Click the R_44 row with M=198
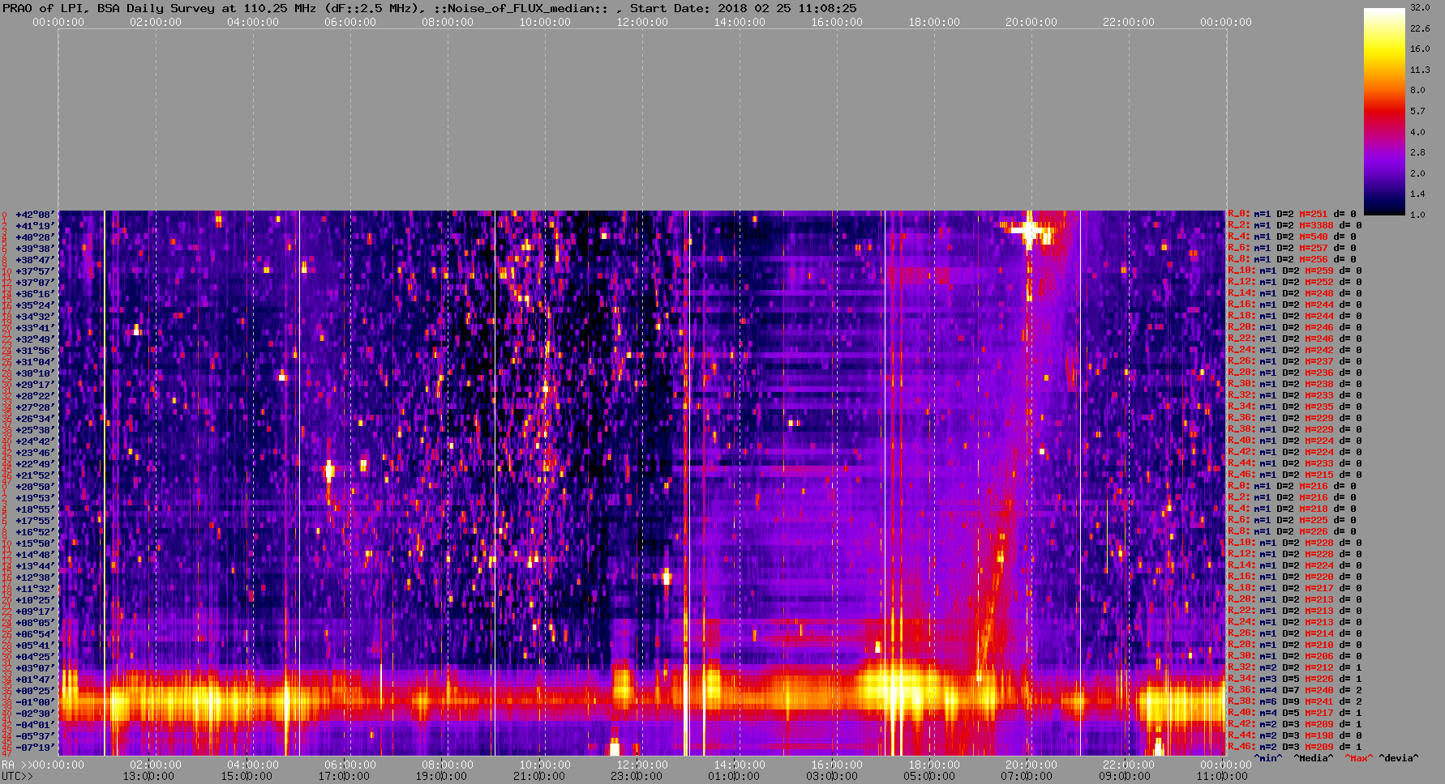 1295,736
